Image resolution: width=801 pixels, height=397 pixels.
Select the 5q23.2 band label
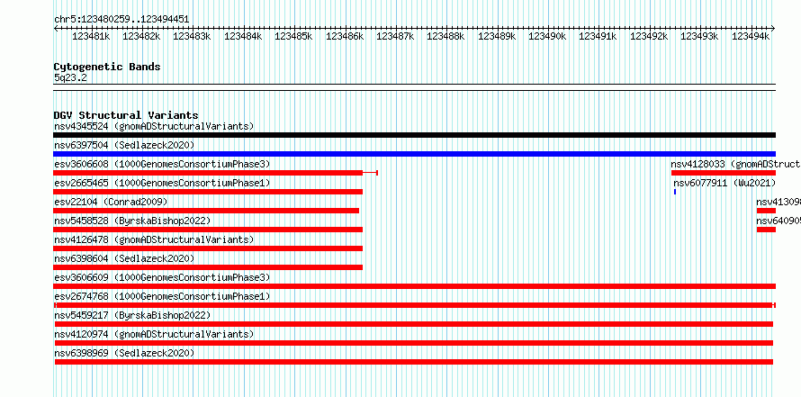coord(70,77)
